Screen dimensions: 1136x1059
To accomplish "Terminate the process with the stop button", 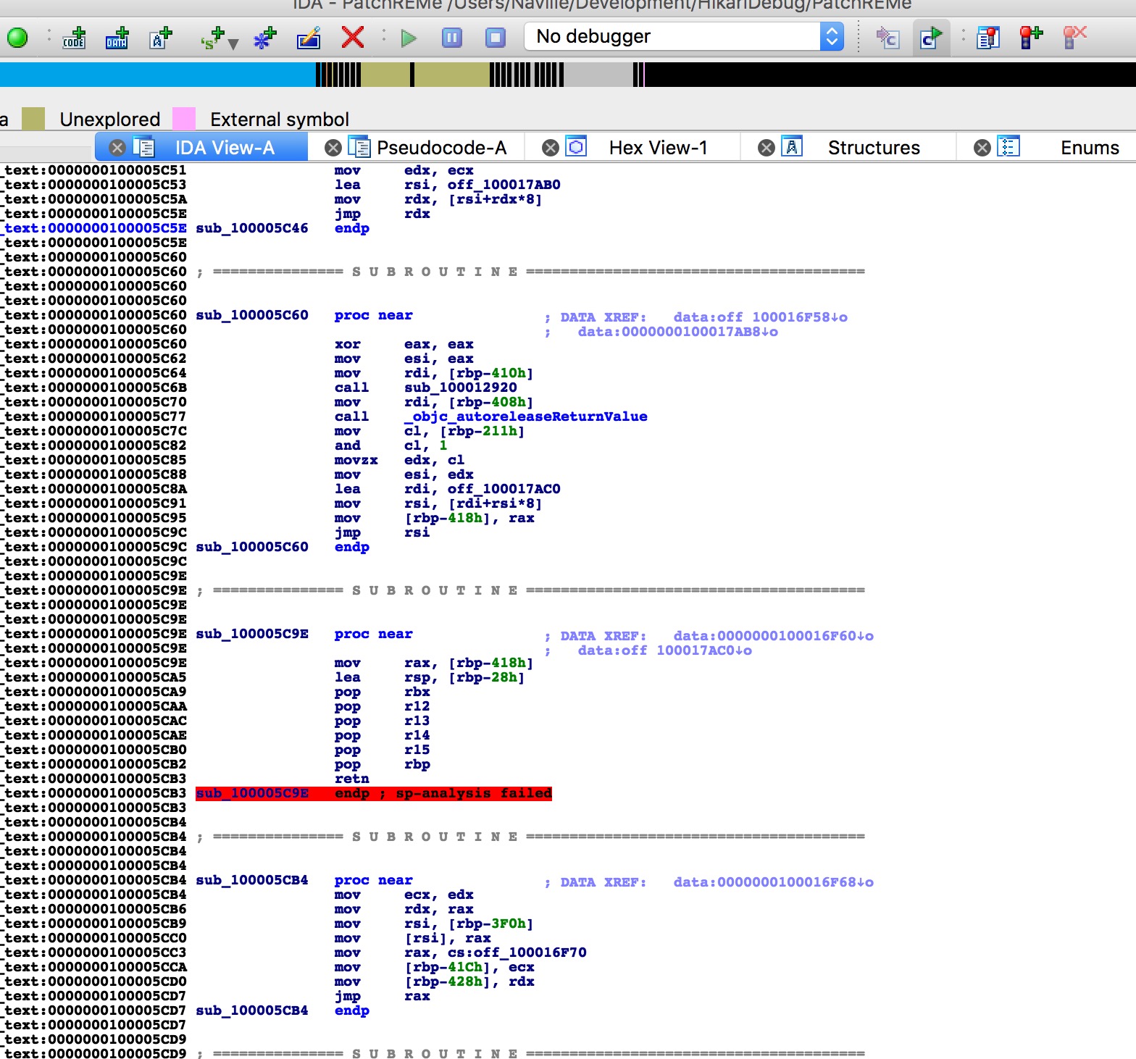I will click(496, 38).
